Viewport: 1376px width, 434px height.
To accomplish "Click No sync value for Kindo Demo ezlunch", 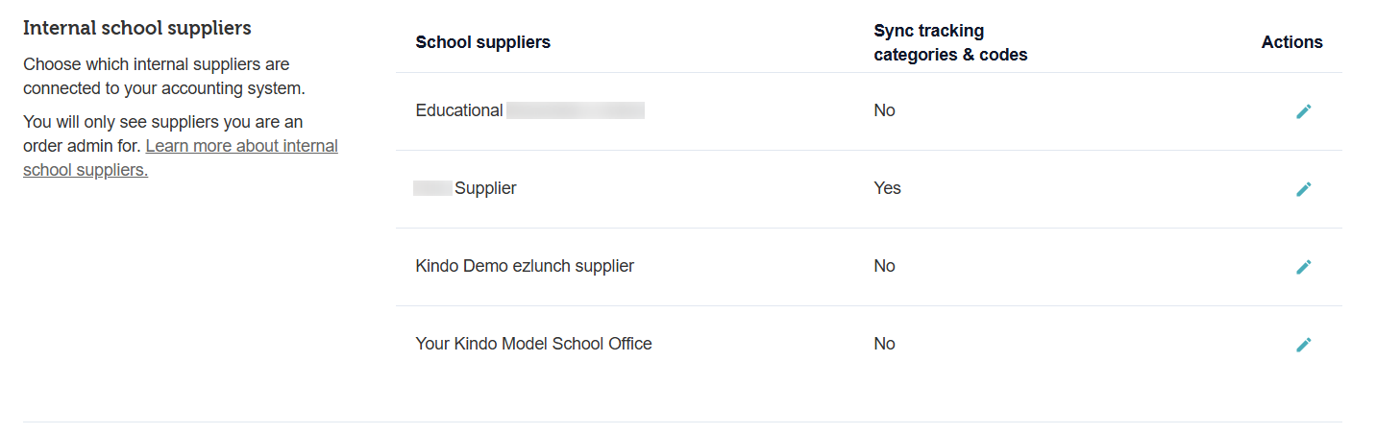I will pyautogui.click(x=884, y=266).
